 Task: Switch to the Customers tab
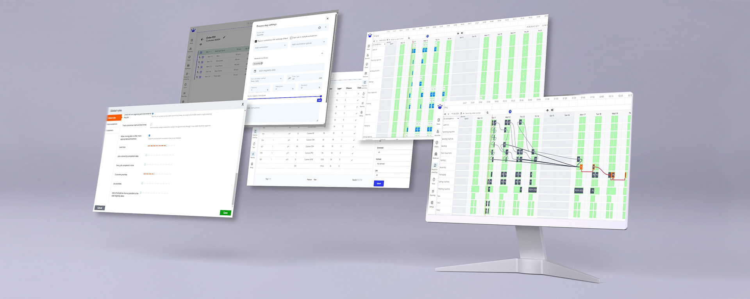(110, 131)
